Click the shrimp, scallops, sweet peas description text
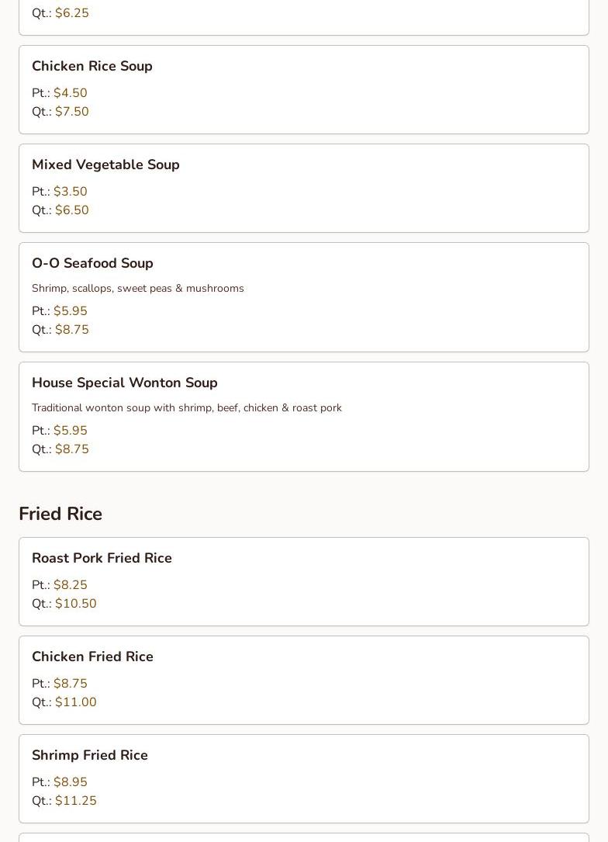Screen dimensions: 608x842 (x=137, y=288)
